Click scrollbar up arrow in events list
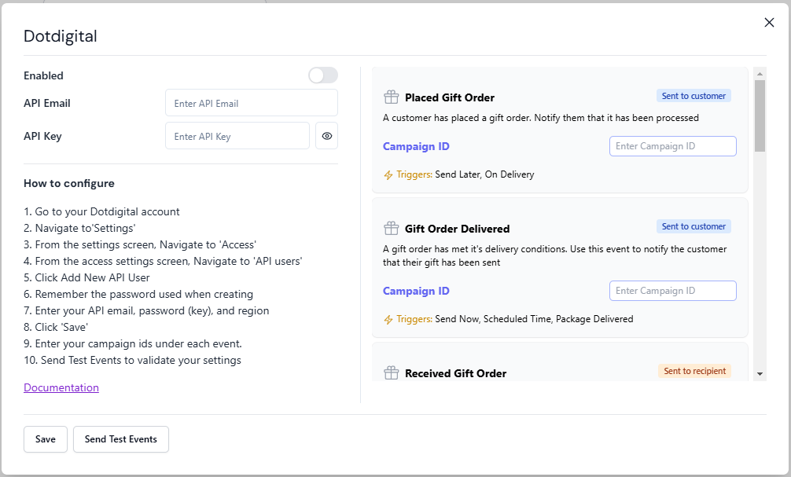 (760, 74)
